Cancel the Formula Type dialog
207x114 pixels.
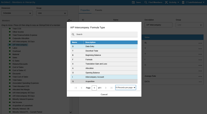104,94
